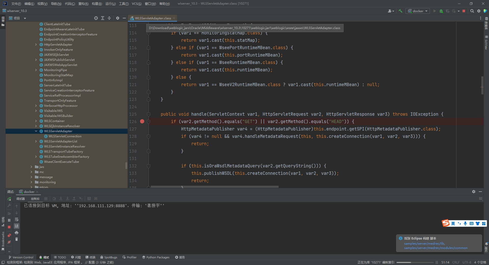Open the Database side panel
489x265 pixels.
(486, 23)
